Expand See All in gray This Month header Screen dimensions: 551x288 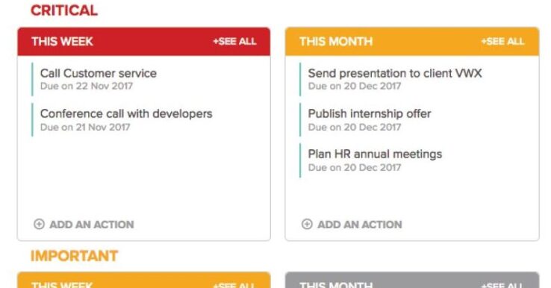pyautogui.click(x=502, y=285)
